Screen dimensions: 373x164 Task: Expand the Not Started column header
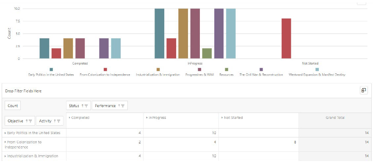tap(222, 118)
